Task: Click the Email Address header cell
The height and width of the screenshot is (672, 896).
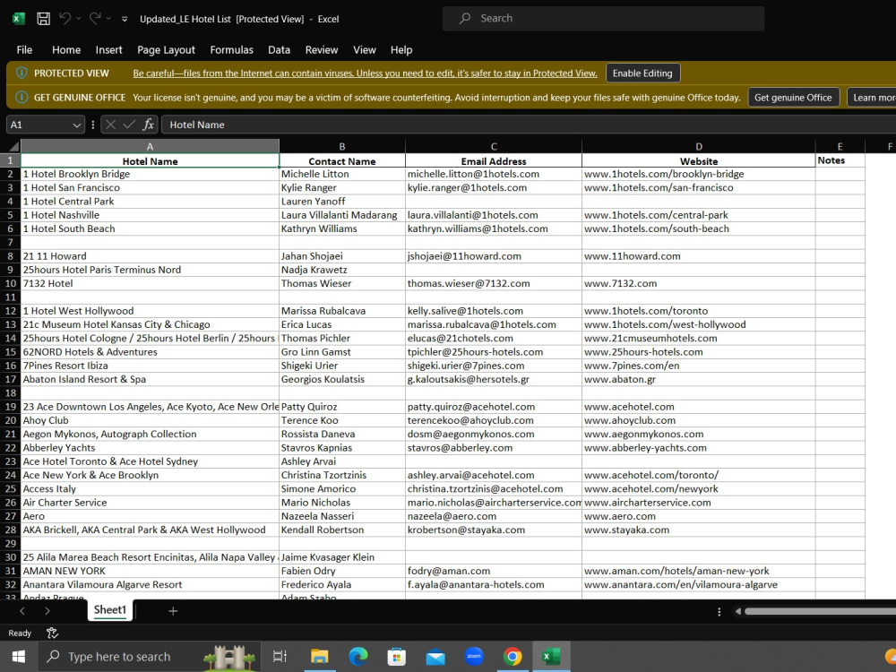Action: pyautogui.click(x=494, y=161)
